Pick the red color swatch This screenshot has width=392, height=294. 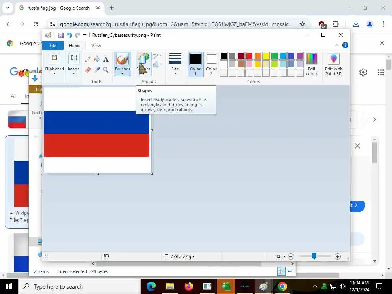[249, 56]
